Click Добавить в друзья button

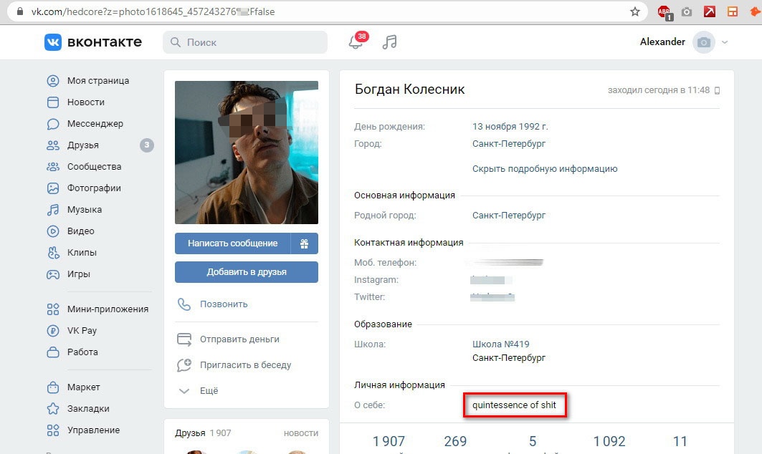tap(247, 272)
